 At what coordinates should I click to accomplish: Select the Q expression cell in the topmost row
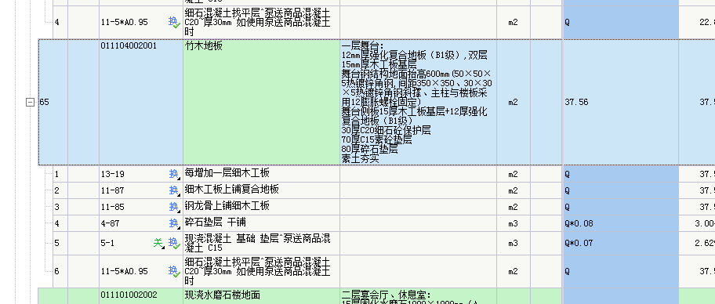(621, 22)
